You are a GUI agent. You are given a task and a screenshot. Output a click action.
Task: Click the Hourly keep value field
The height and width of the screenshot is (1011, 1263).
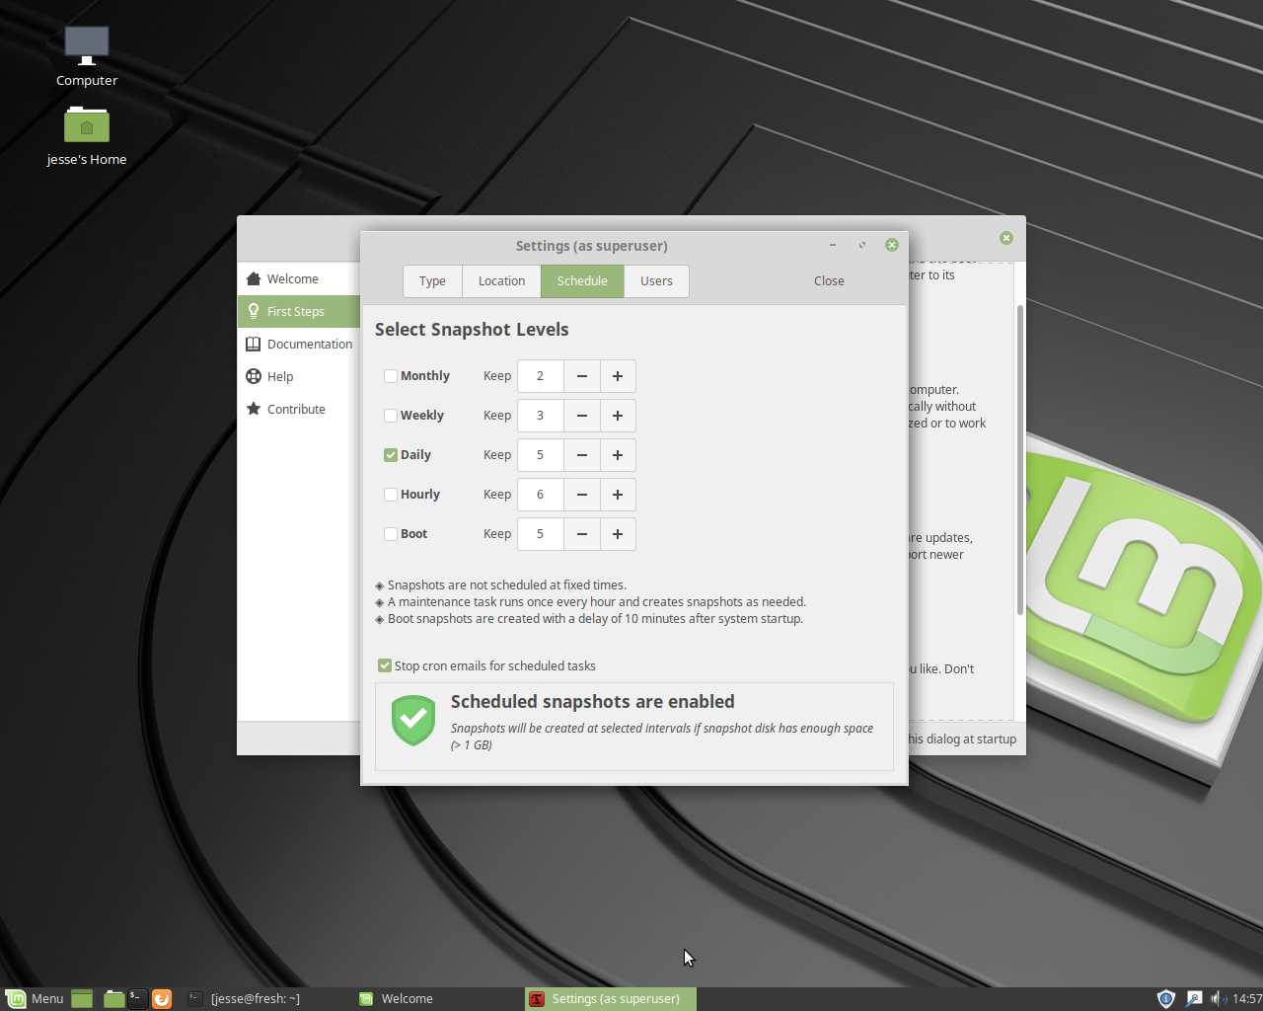(541, 495)
